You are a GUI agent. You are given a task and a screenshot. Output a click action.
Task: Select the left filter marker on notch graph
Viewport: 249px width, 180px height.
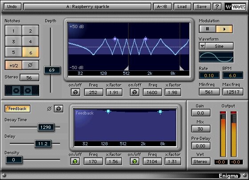115,39
